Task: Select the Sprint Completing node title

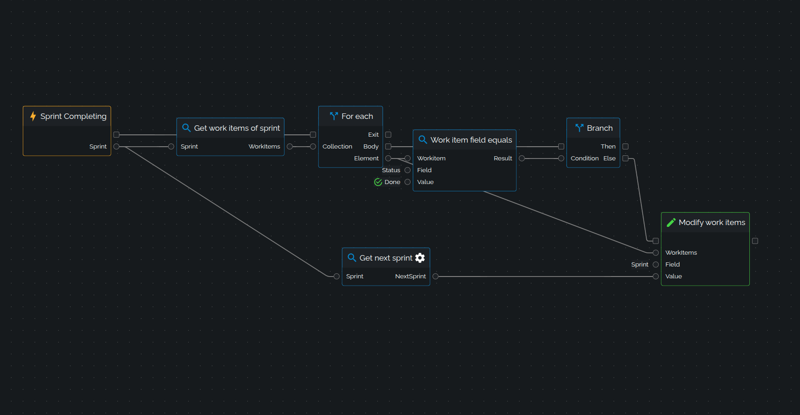Action: 73,116
